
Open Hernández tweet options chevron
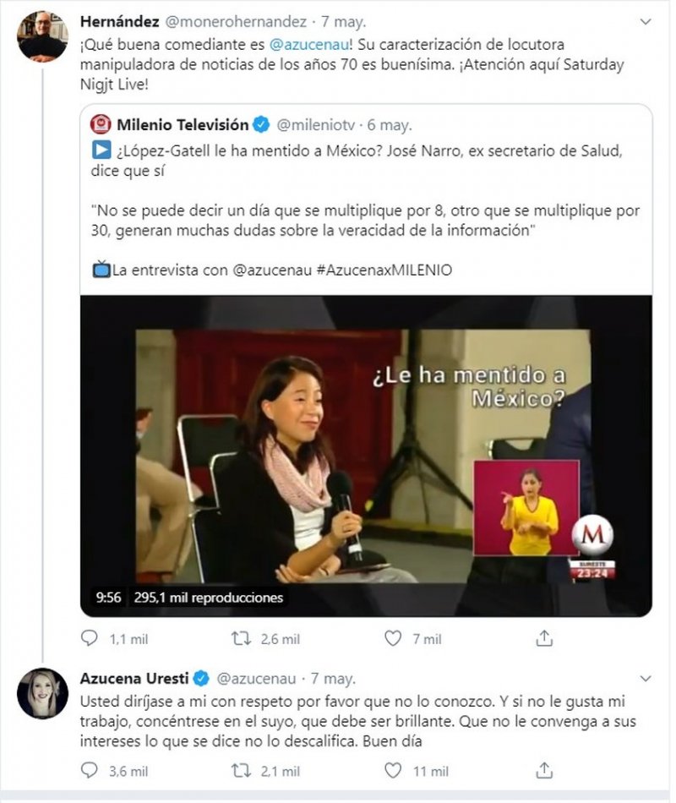pos(646,20)
